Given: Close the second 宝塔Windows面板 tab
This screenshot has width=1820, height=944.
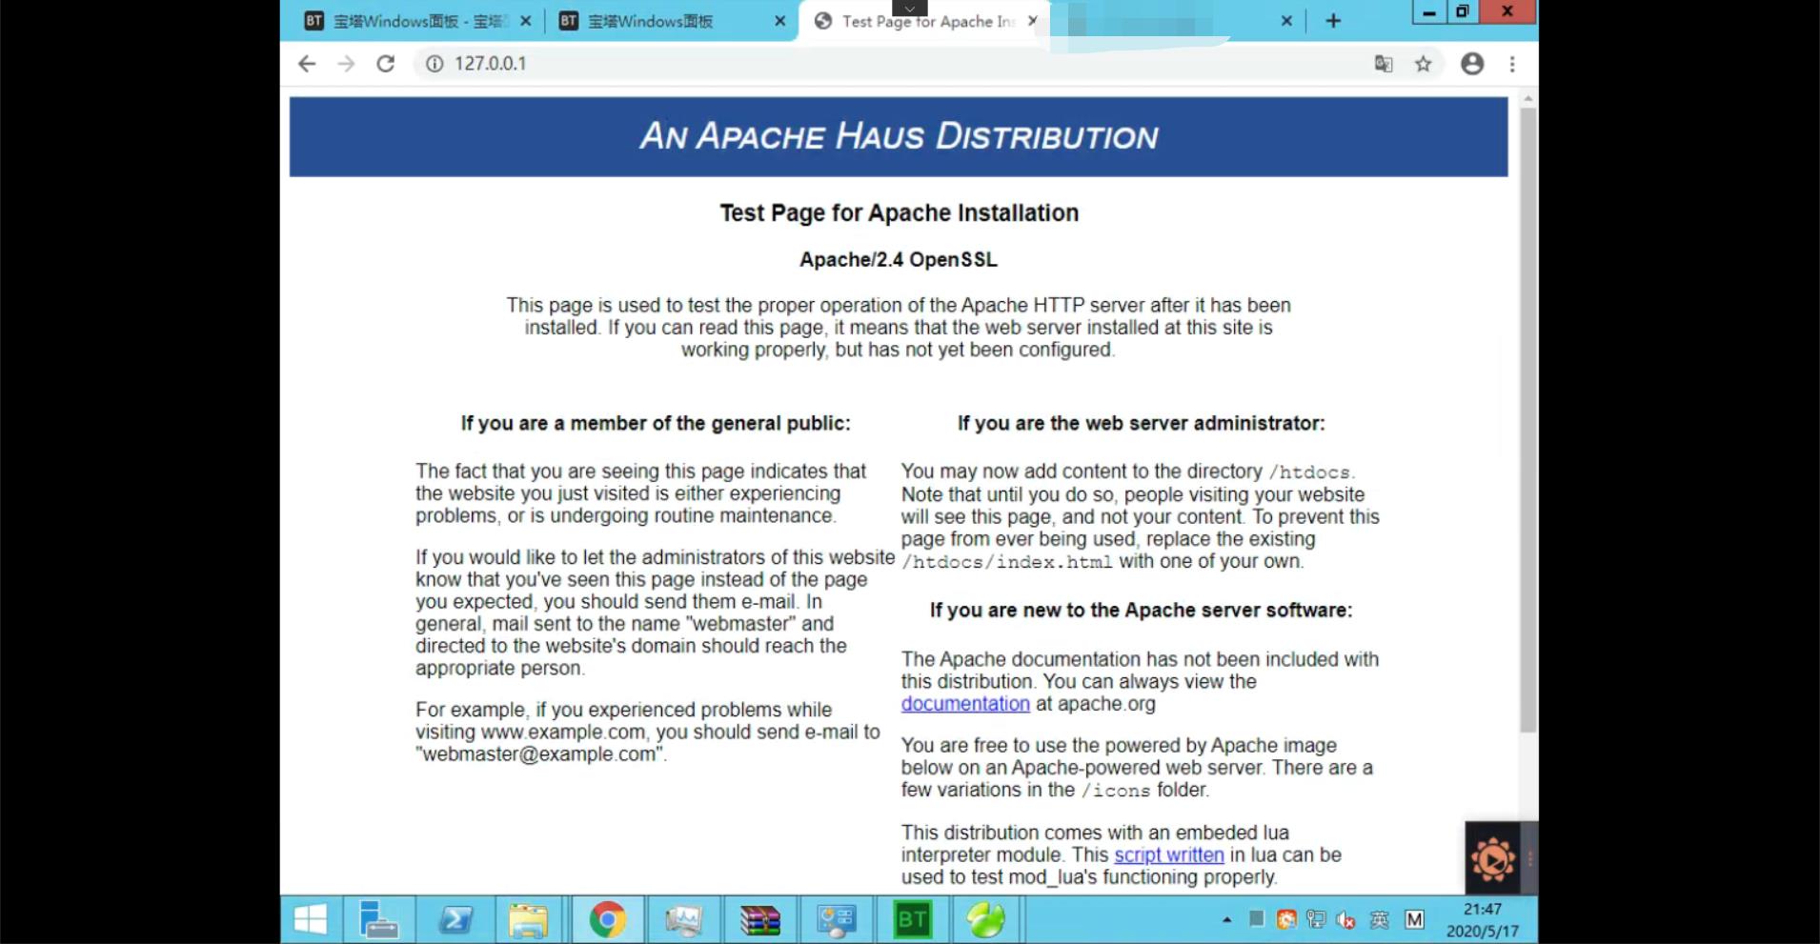Looking at the screenshot, I should (780, 21).
